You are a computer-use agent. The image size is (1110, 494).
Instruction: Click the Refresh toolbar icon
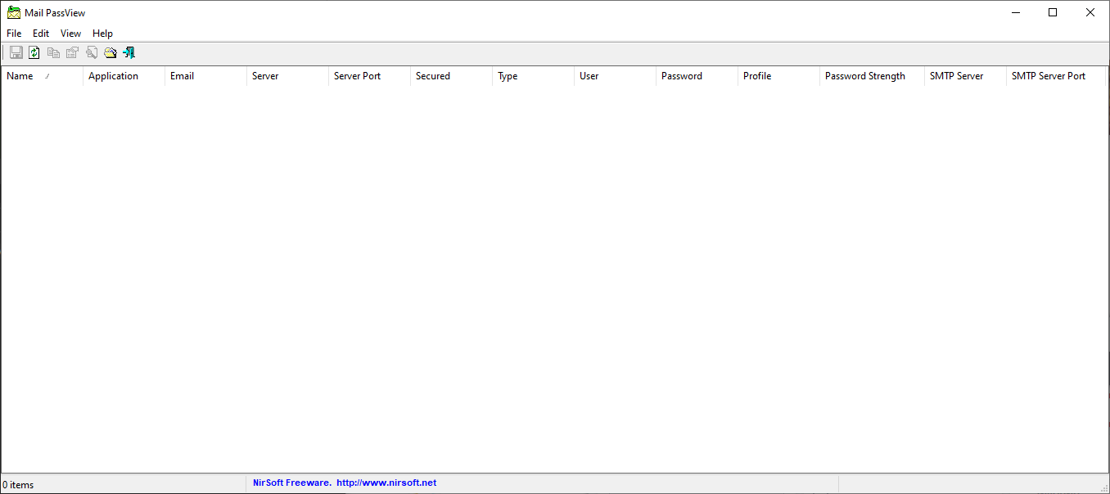coord(34,53)
